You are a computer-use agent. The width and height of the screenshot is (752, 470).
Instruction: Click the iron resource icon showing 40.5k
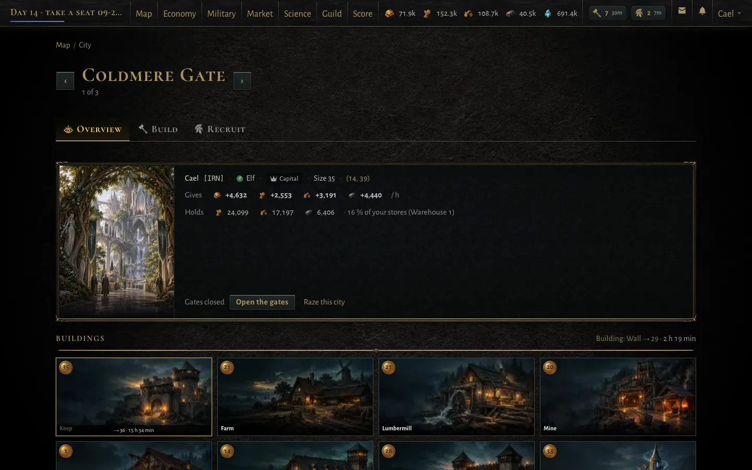tap(510, 14)
